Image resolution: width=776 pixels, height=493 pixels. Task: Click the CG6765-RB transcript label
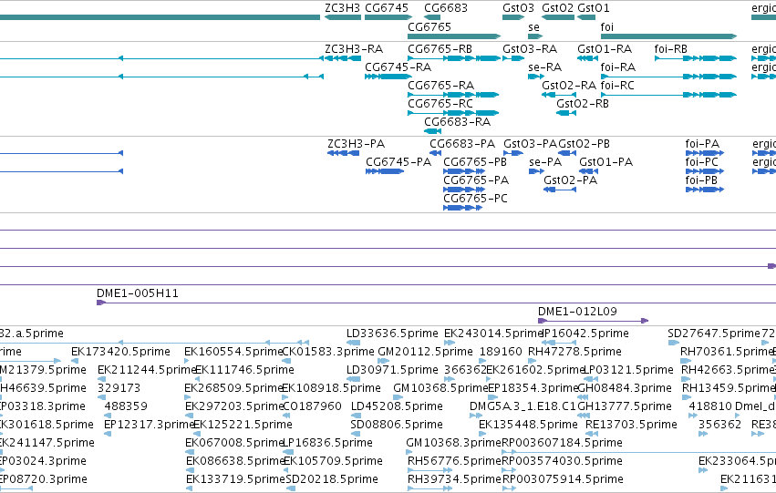(x=440, y=49)
